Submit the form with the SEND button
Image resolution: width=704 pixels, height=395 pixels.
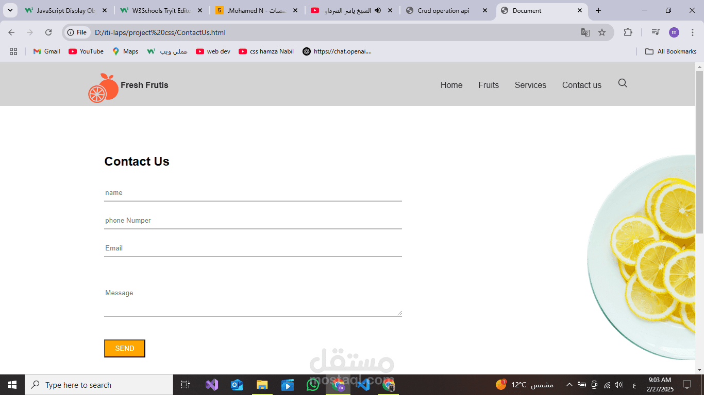[x=125, y=348]
